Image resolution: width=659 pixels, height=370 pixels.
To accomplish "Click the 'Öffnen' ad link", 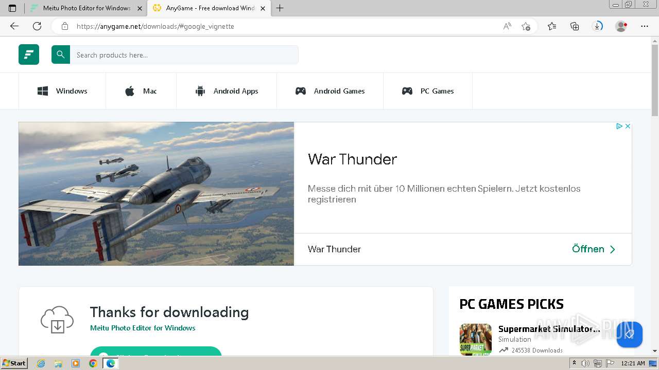I will pyautogui.click(x=594, y=249).
